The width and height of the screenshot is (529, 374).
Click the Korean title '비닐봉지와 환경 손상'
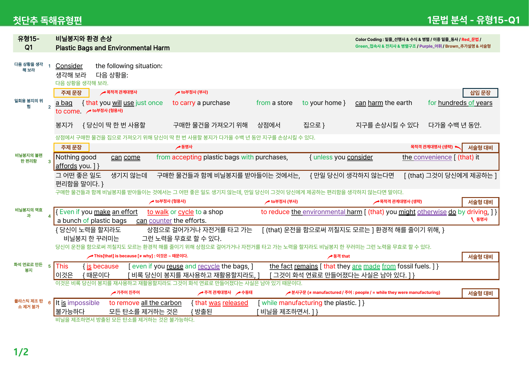pyautogui.click(x=84, y=39)
